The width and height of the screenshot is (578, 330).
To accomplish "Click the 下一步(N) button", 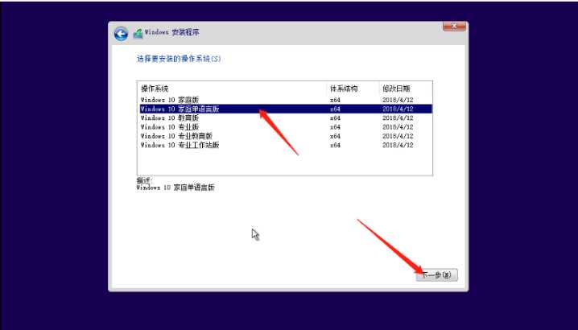I will tap(437, 275).
